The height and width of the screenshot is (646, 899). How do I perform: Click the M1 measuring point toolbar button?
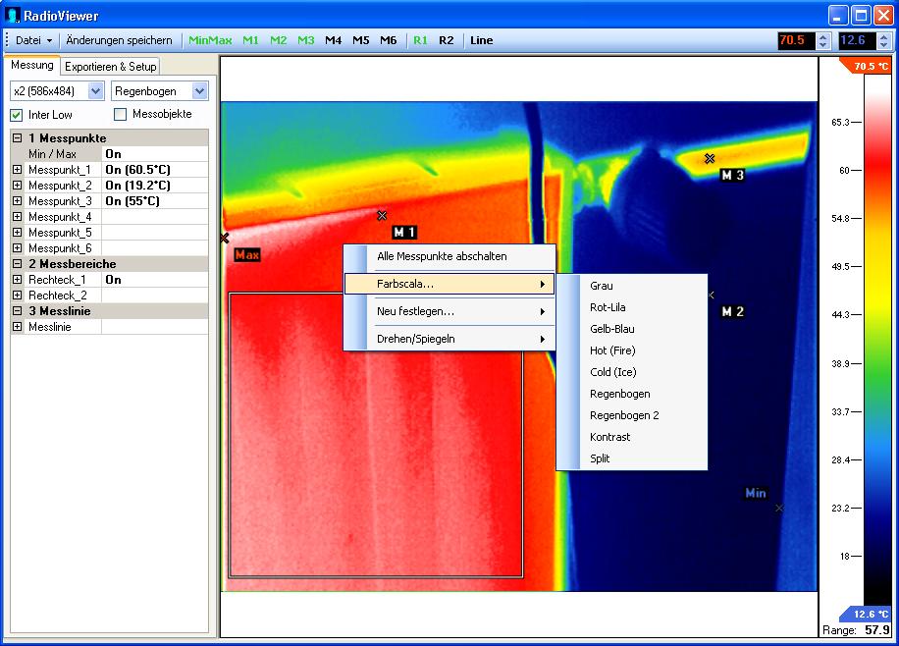[251, 40]
